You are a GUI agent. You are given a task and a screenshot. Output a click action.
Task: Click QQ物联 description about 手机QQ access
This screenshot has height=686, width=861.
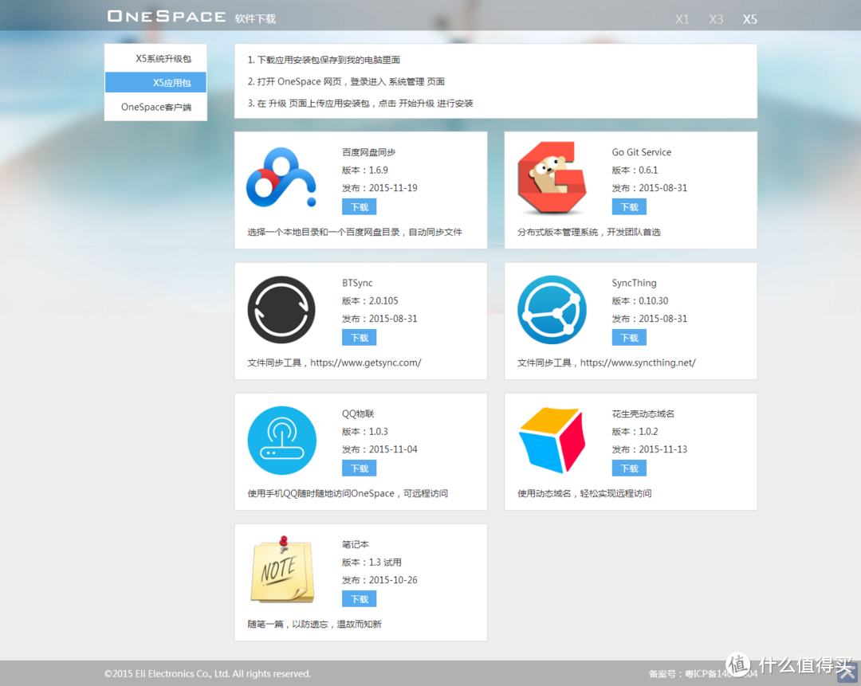[x=348, y=493]
